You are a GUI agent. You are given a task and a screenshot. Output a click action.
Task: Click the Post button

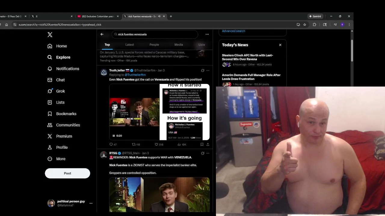click(67, 173)
